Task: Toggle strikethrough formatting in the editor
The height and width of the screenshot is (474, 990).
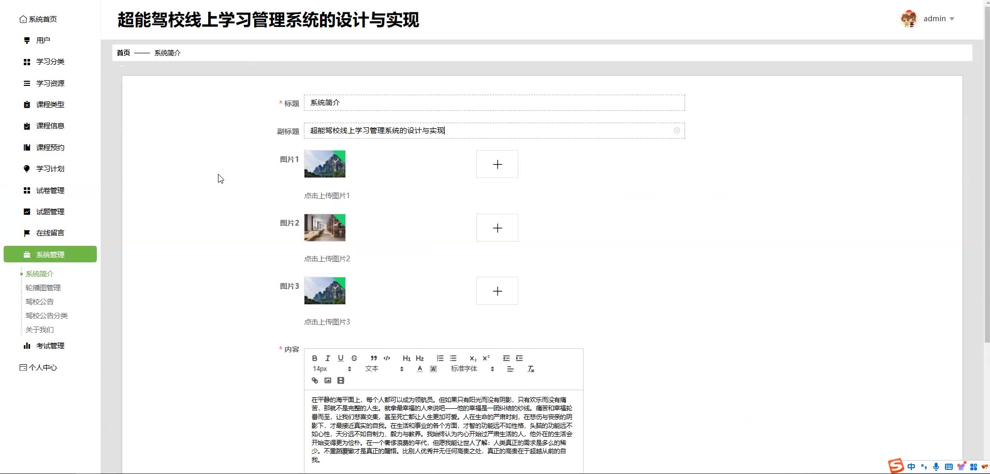Action: click(x=354, y=358)
